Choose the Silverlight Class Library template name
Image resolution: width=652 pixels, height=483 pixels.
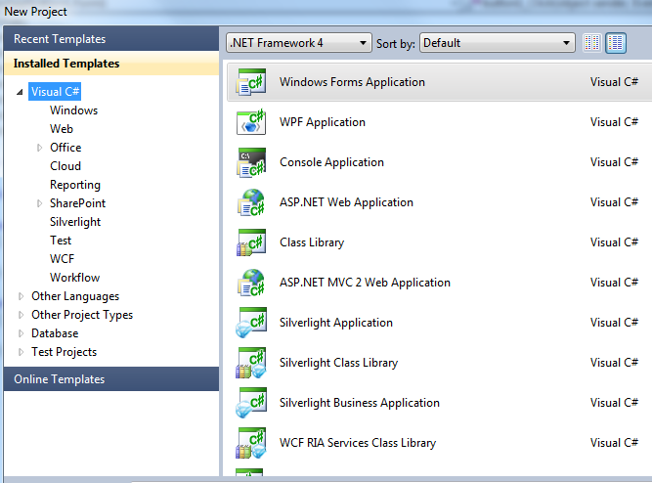[x=338, y=363]
